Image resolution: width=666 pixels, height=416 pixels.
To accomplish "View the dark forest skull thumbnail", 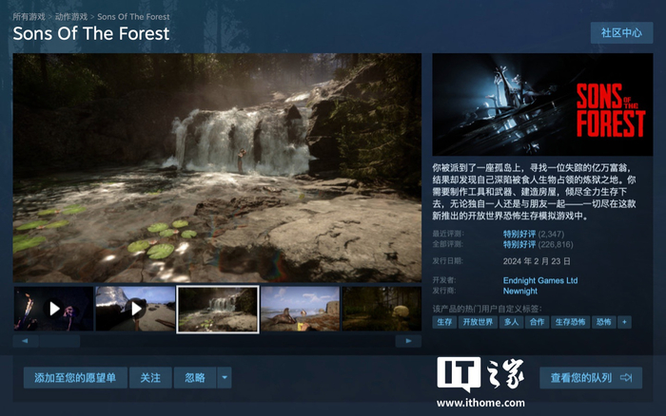I will click(x=382, y=309).
